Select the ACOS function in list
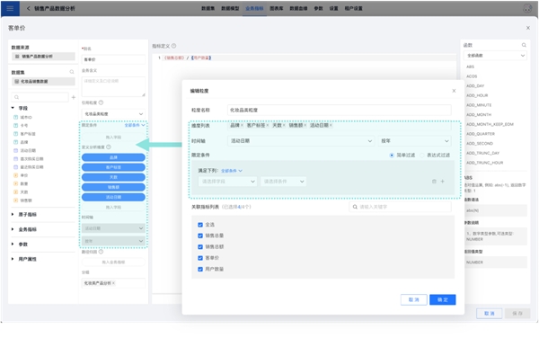 point(472,76)
